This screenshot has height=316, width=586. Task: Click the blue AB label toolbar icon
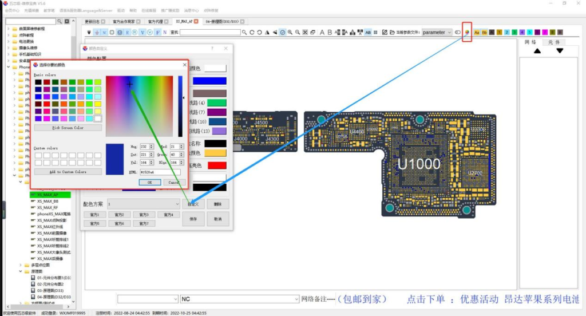click(x=368, y=32)
